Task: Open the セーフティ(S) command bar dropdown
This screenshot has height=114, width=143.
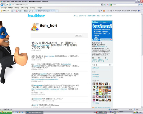Action: 126,11
